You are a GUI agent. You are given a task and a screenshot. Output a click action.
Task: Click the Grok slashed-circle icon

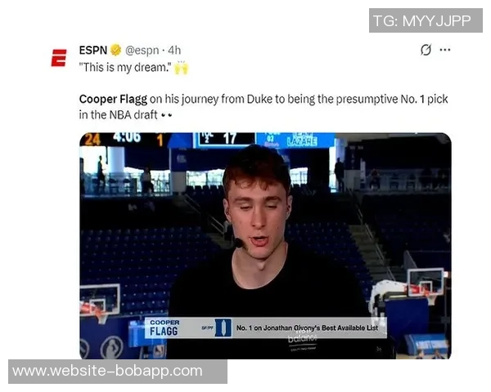[x=426, y=50]
